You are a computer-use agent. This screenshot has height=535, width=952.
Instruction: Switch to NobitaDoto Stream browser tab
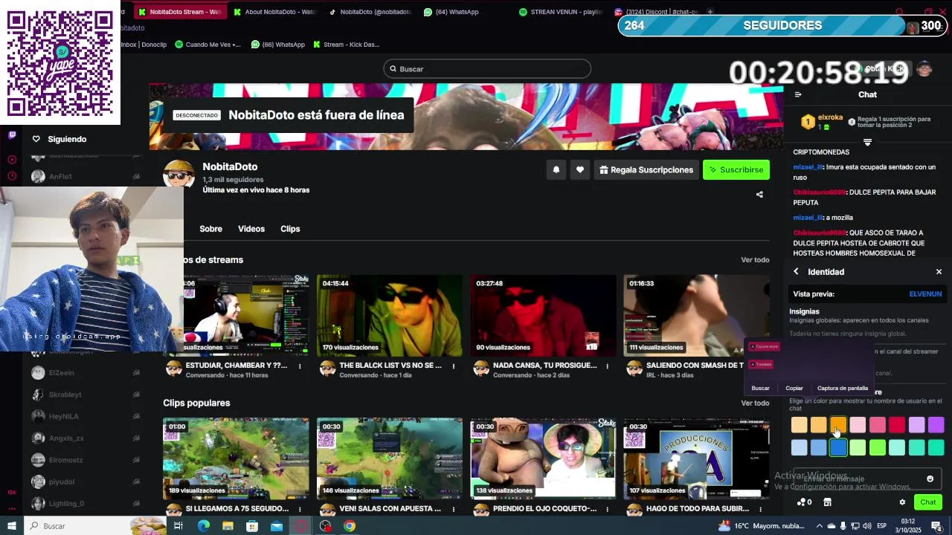(x=179, y=12)
